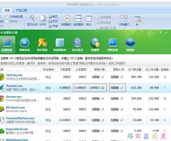Reset Thunder.exe 100KB/S download limit

(x=103, y=88)
